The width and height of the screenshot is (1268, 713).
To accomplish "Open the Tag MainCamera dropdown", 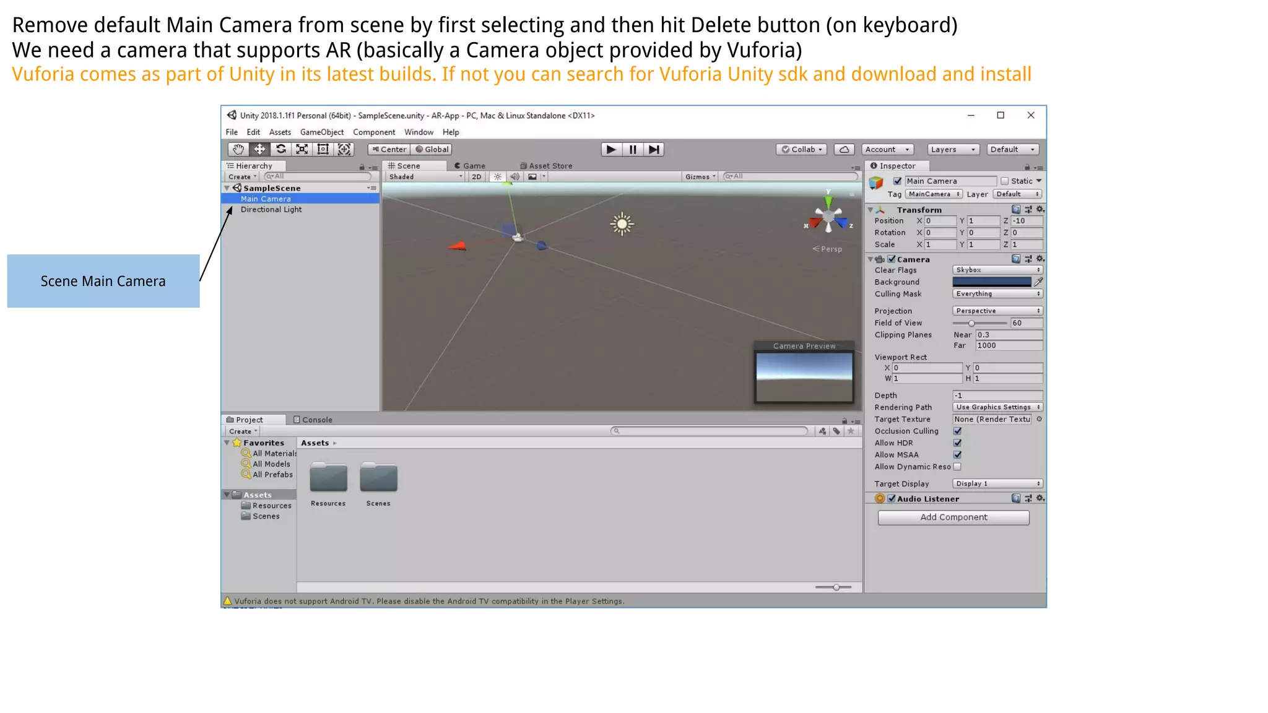I will tap(934, 194).
